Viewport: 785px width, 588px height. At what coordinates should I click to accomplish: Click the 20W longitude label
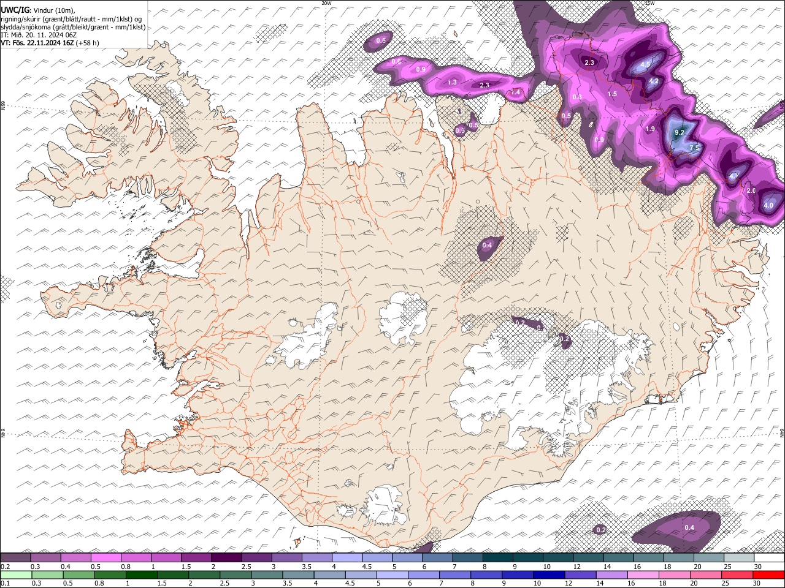point(326,2)
